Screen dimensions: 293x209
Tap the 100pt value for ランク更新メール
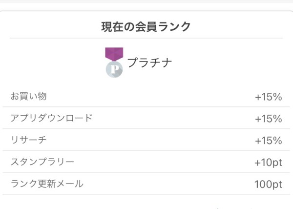pos(268,185)
